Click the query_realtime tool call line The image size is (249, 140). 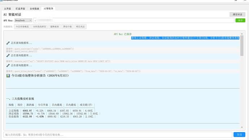tap(40, 49)
